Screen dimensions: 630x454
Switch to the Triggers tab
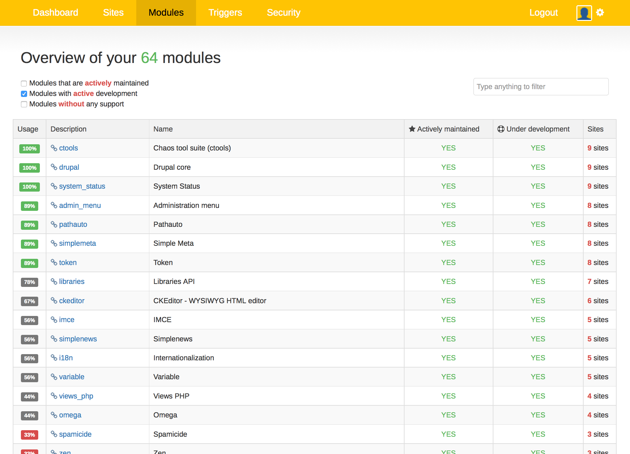point(225,13)
